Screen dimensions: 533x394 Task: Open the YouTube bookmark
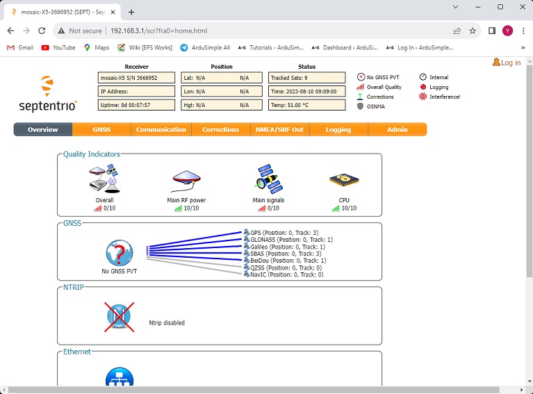coord(58,47)
